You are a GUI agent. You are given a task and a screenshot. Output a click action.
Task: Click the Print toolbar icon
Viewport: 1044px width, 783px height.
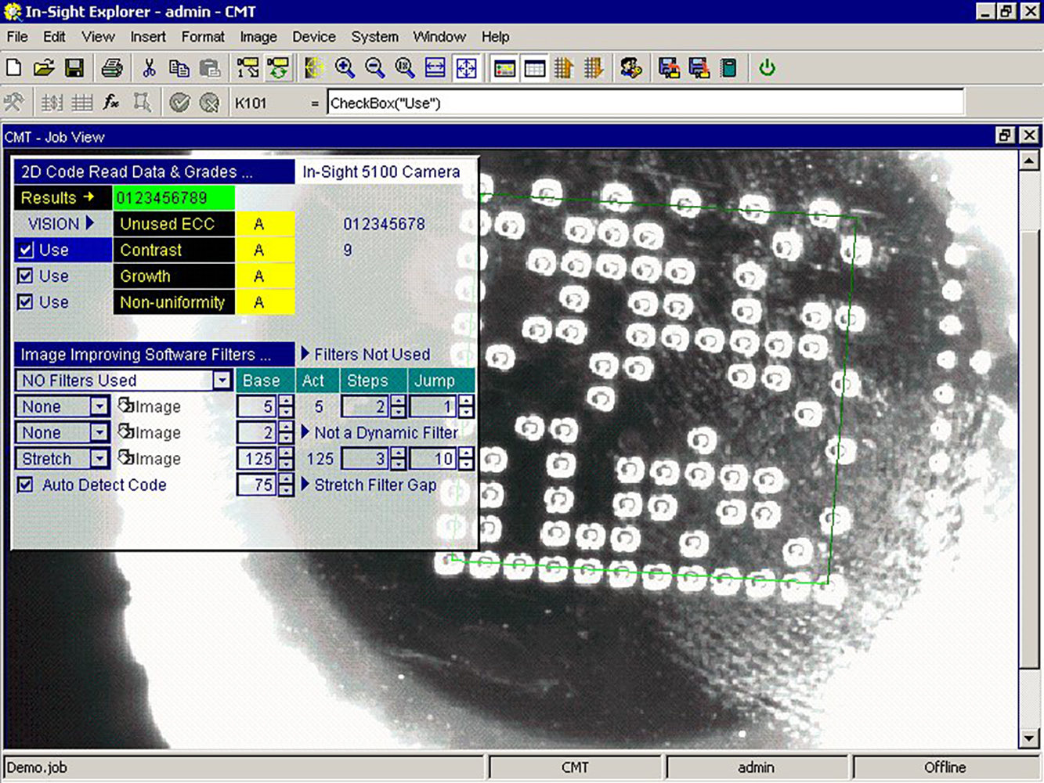[x=112, y=68]
